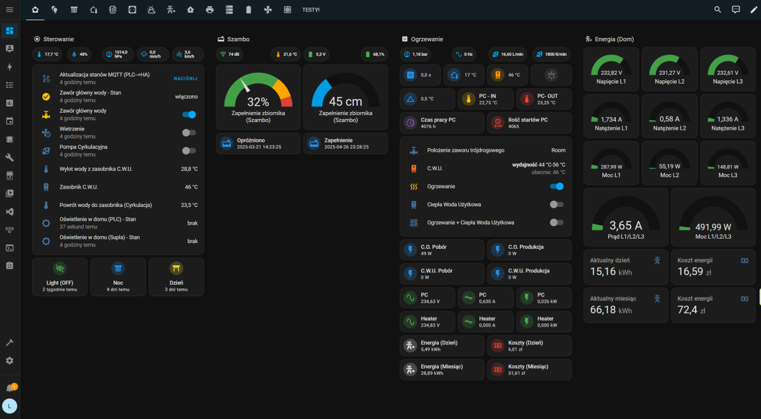Open the Terminal icon in the sidebar

[x=10, y=247]
